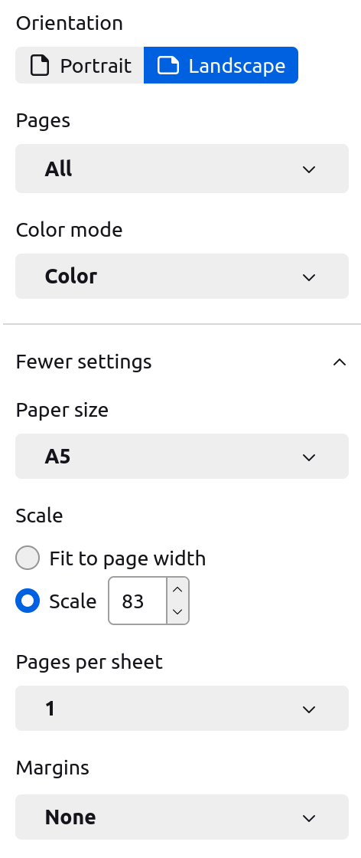Click the Pages dropdown chevron arrow
Viewport: 361px width, 858px height.
[x=309, y=169]
